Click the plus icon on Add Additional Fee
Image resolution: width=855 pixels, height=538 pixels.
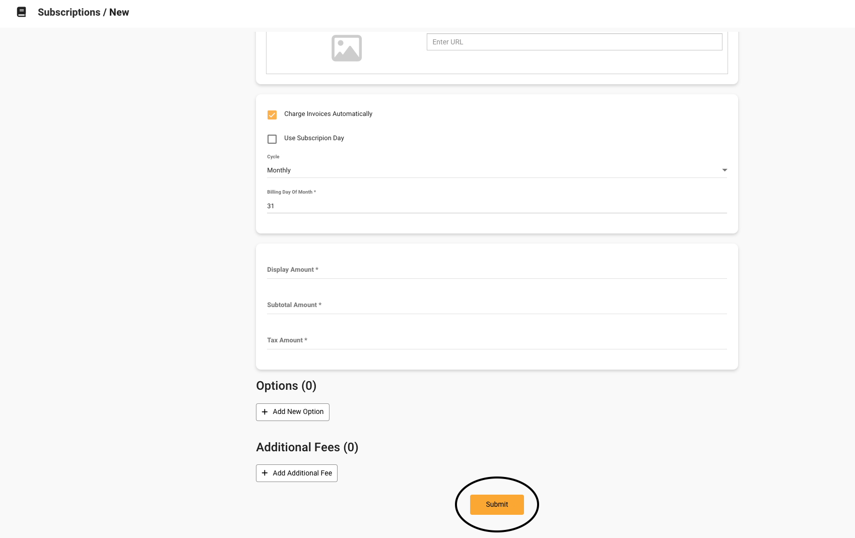click(265, 473)
